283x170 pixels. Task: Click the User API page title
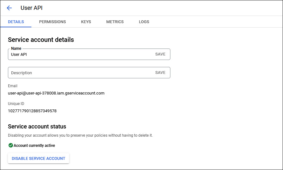pyautogui.click(x=31, y=8)
